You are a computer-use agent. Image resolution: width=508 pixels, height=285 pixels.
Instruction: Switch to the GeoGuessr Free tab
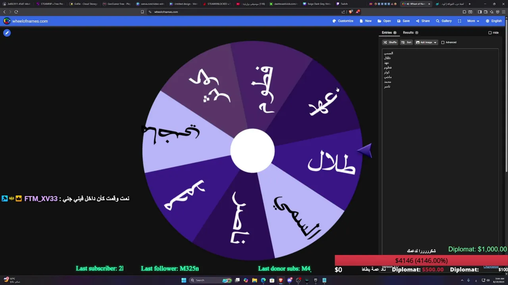tap(116, 4)
